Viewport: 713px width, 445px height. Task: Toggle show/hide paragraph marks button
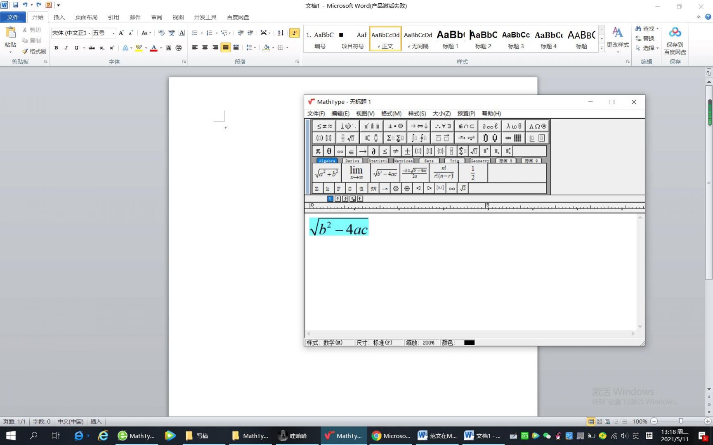294,33
